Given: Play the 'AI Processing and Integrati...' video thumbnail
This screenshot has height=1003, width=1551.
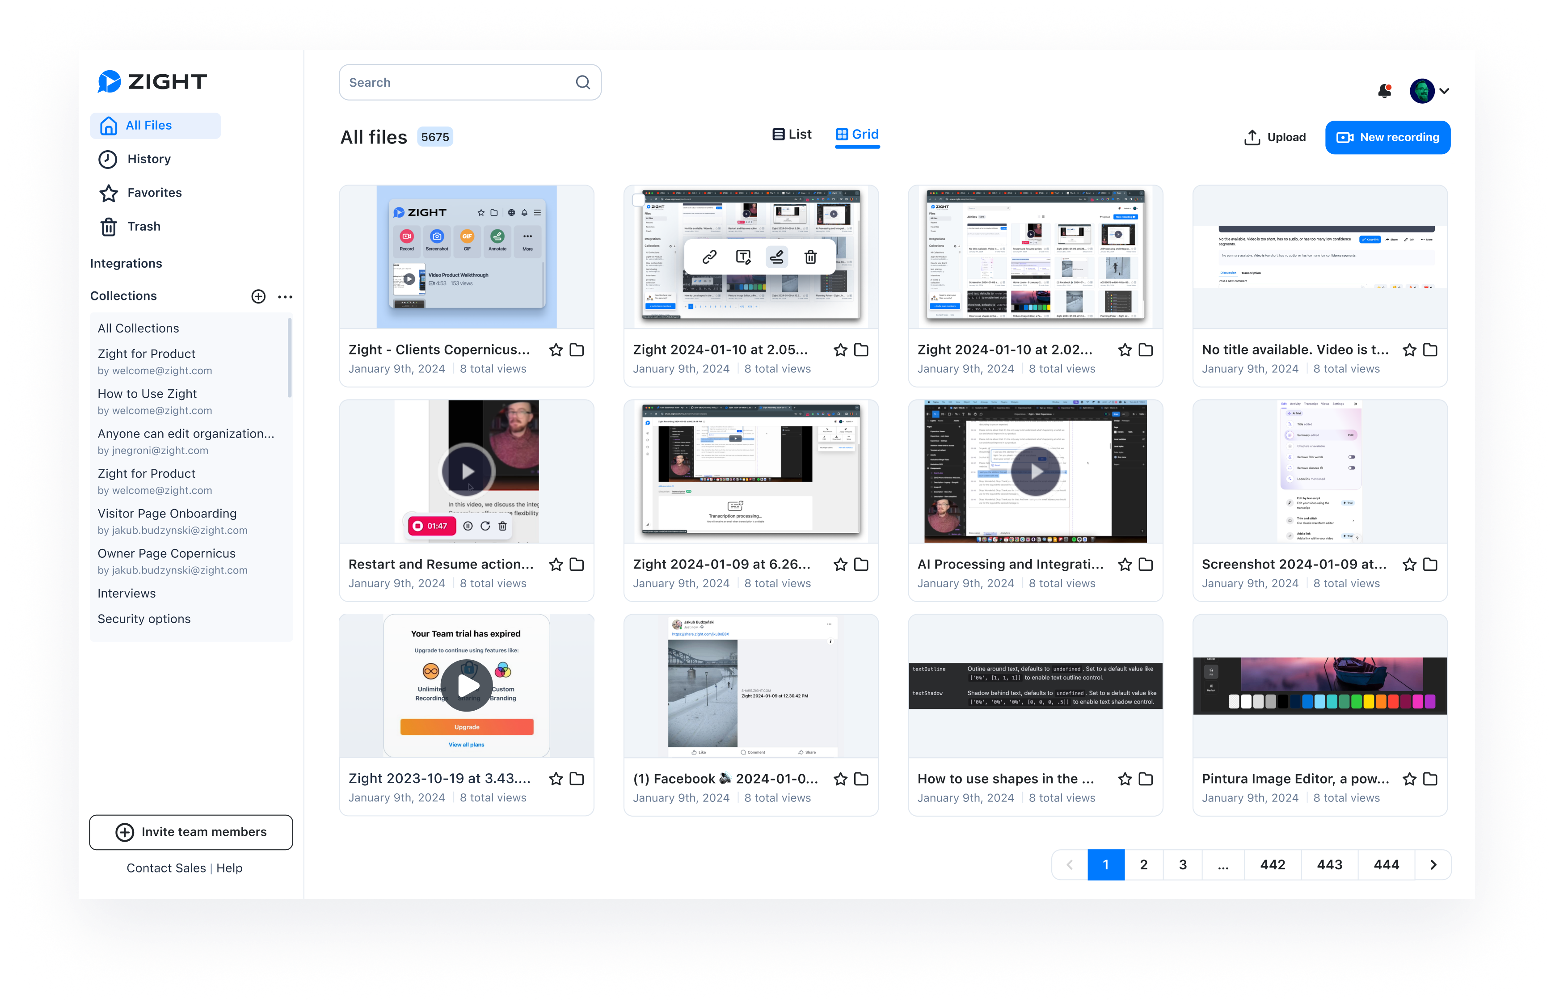Looking at the screenshot, I should (1035, 472).
